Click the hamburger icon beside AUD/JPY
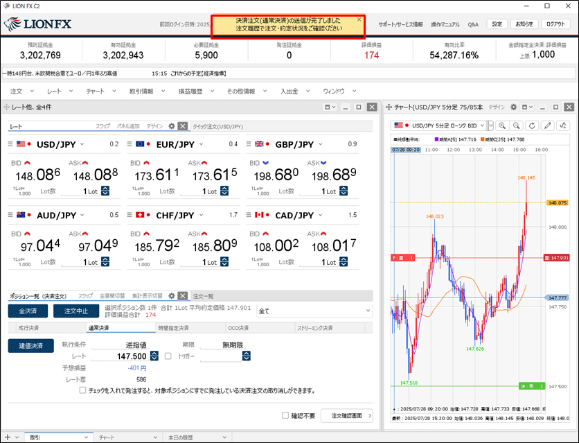579x443 pixels. pyautogui.click(x=10, y=216)
